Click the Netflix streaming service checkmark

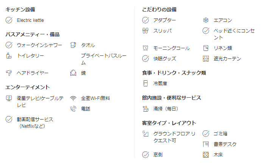click(x=9, y=119)
